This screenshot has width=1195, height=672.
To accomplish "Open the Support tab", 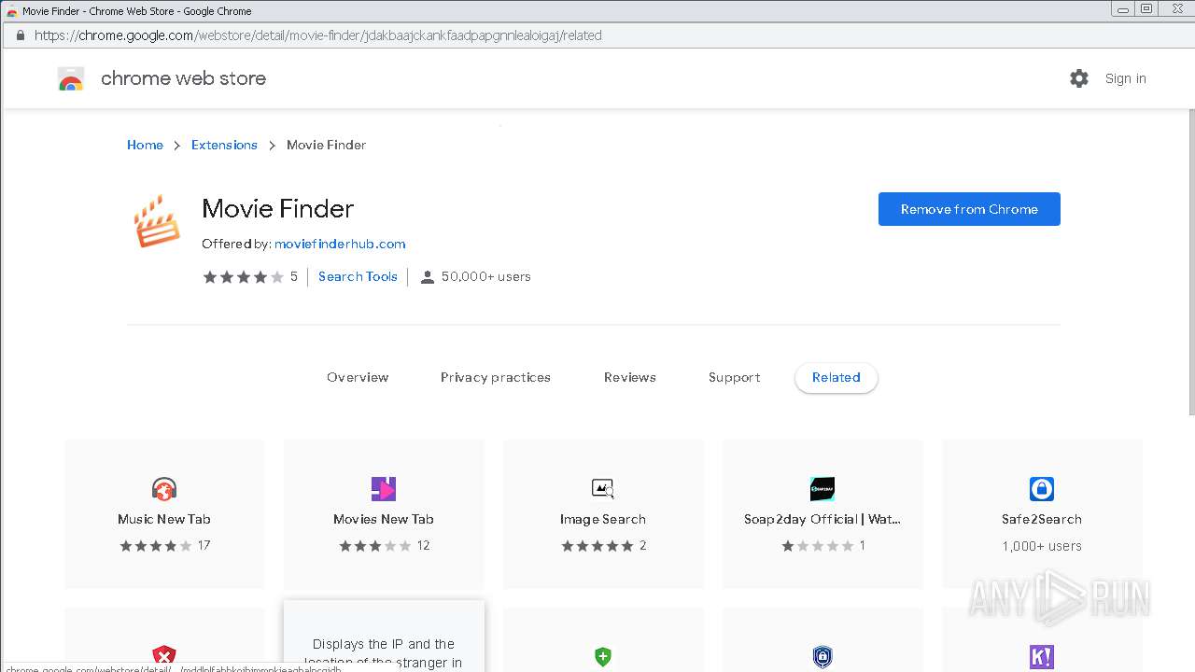I will 735,378.
